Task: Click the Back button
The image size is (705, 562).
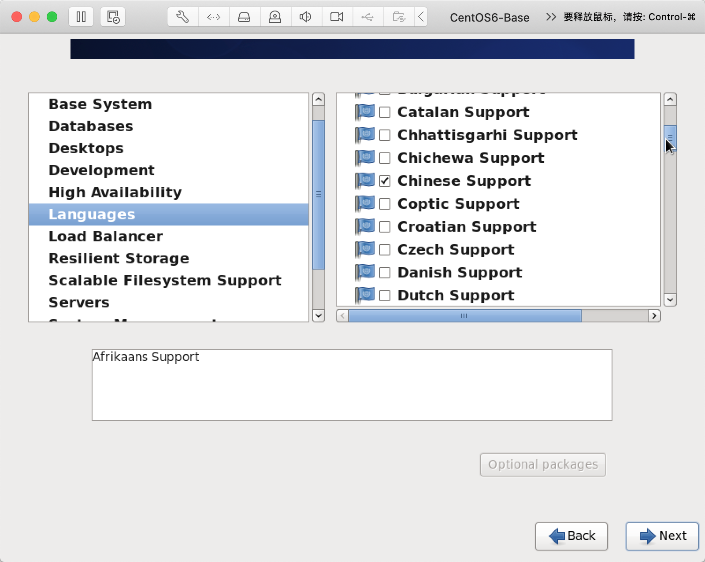Action: pyautogui.click(x=571, y=536)
